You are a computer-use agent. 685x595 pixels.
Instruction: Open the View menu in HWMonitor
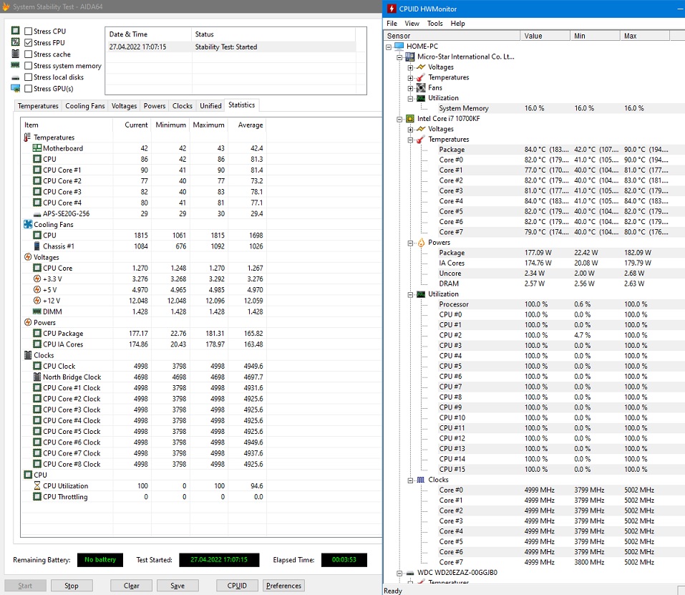click(x=412, y=23)
